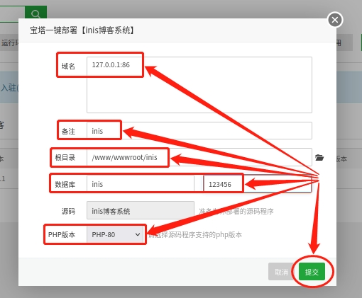
Task: Click the 版本 column header at right
Action: click(341, 159)
